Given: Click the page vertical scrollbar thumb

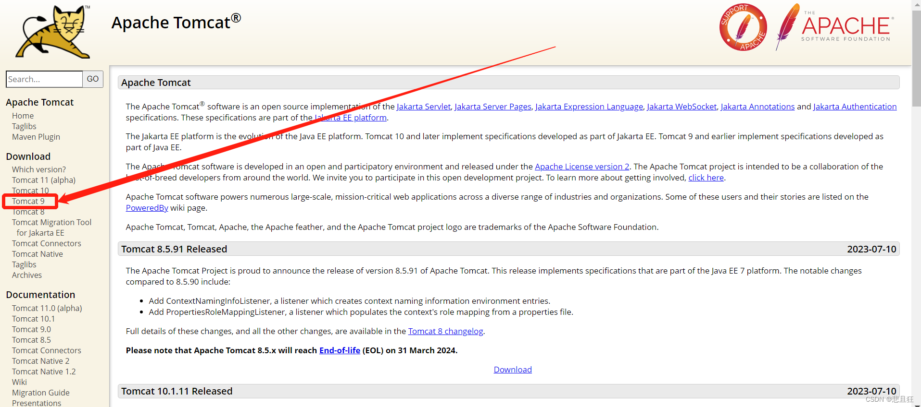Looking at the screenshot, I should [917, 58].
